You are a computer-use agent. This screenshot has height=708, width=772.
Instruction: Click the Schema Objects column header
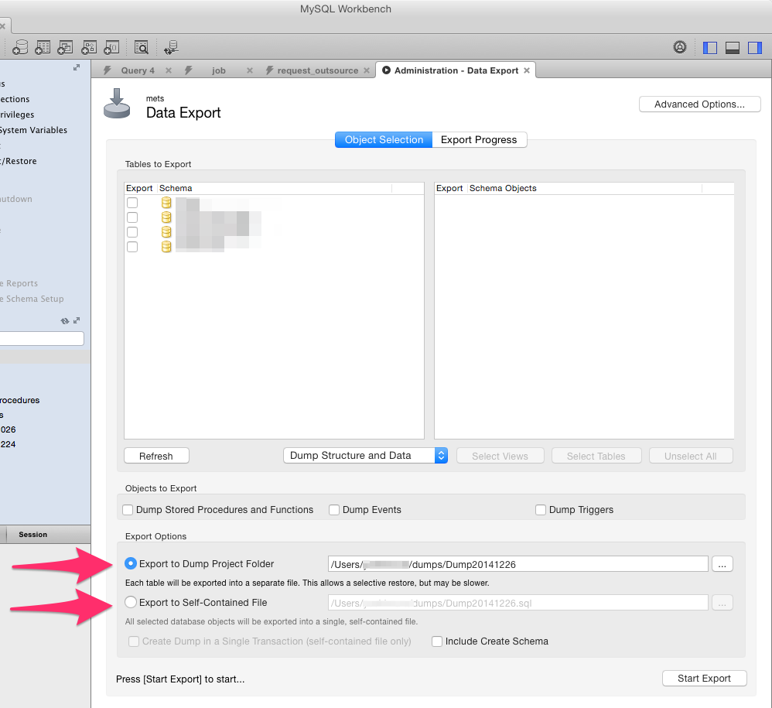585,188
